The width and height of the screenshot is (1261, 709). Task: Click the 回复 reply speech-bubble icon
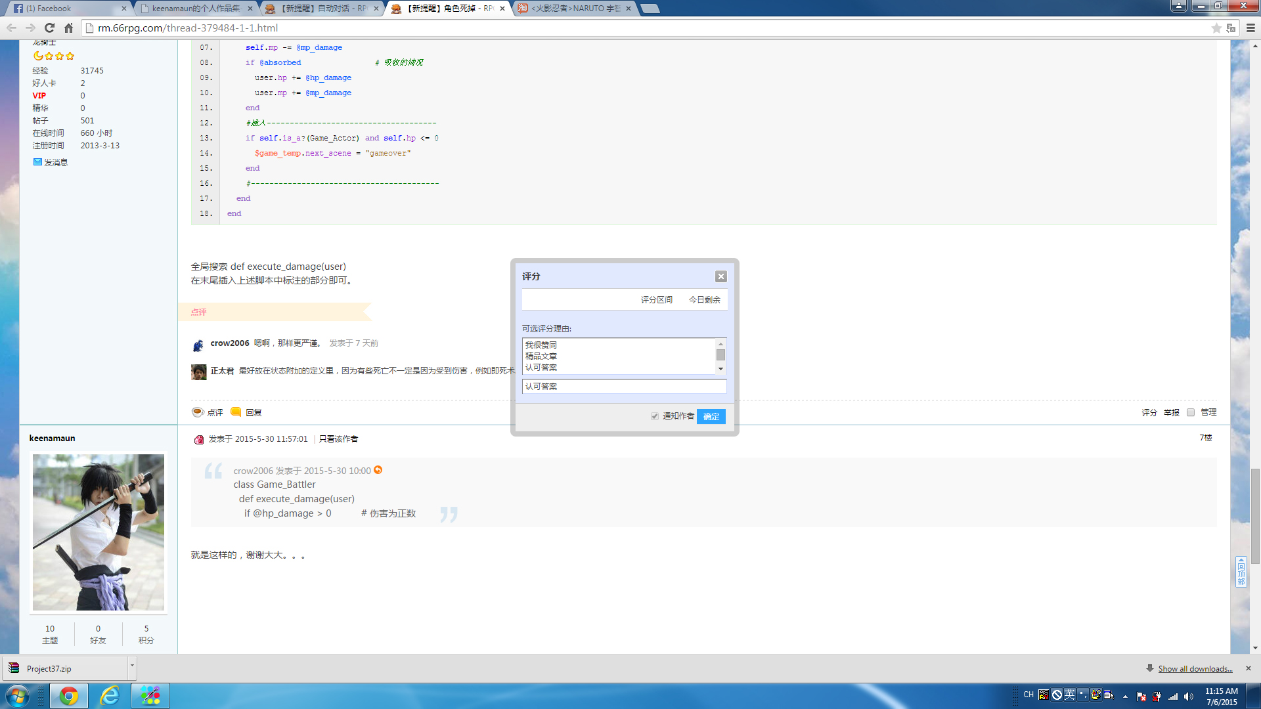pos(236,412)
